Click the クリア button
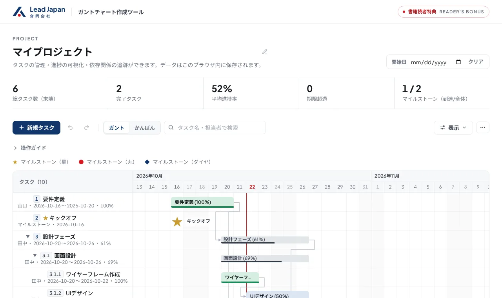This screenshot has height=298, width=502. pos(476,62)
